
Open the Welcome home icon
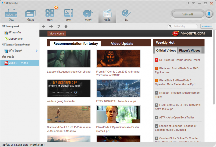(x=11, y=15)
